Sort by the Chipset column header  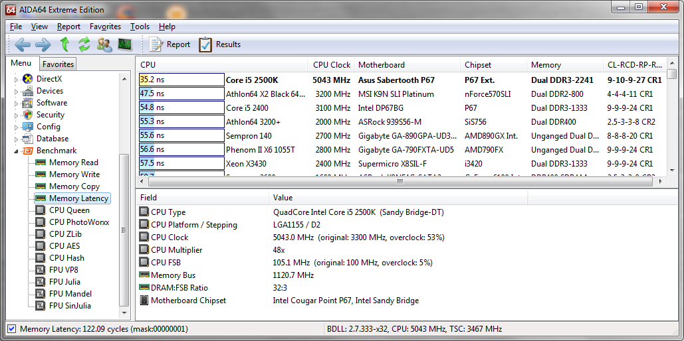[493, 65]
